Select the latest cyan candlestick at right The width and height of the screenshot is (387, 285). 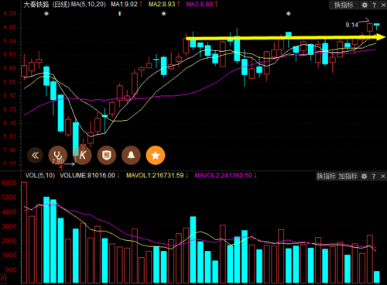[x=377, y=26]
